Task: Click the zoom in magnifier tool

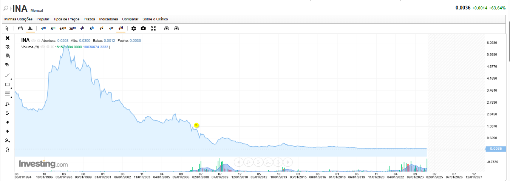Action: pos(7,103)
